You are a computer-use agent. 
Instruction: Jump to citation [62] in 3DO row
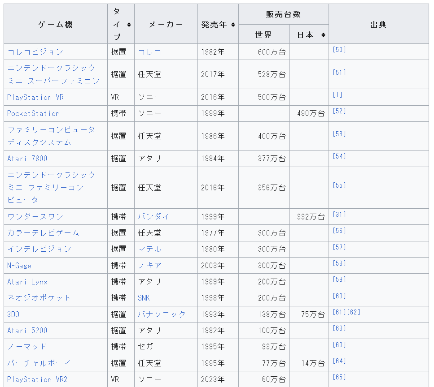[x=354, y=312]
